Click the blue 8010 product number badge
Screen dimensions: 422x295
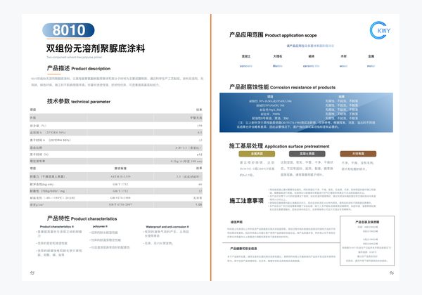[68, 30]
